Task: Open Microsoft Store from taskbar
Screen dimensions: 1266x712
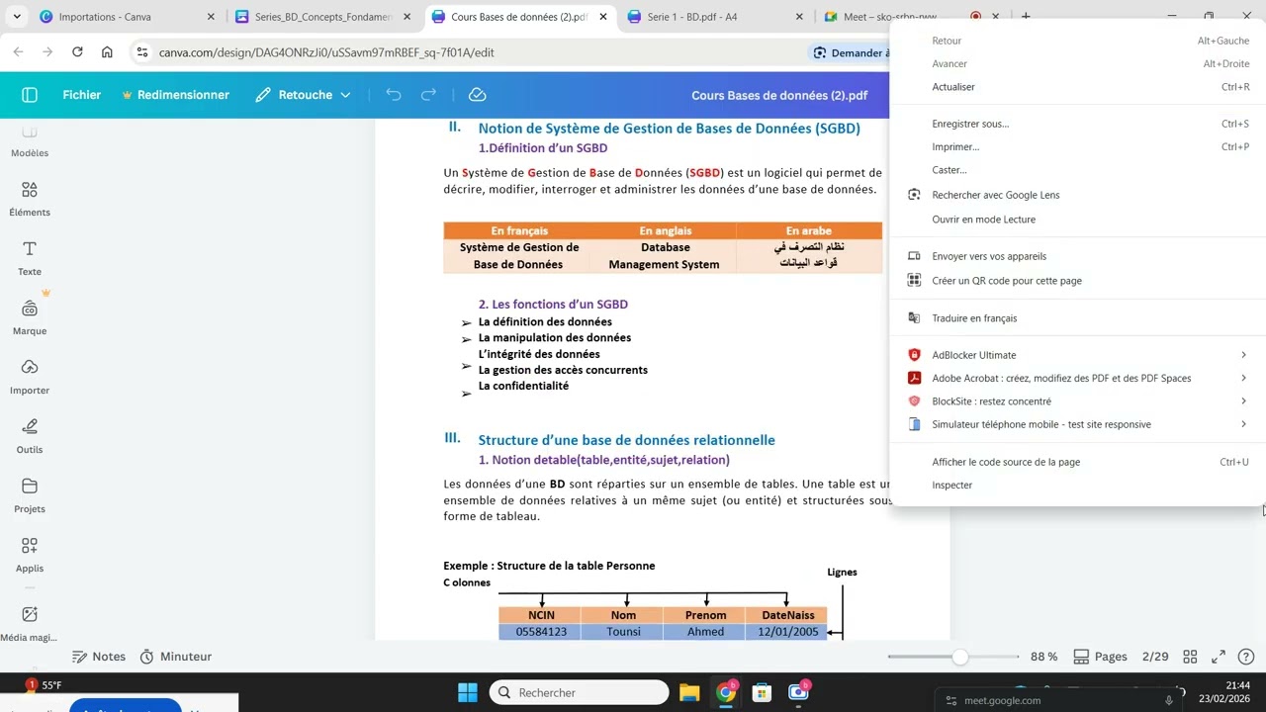Action: coord(762,692)
